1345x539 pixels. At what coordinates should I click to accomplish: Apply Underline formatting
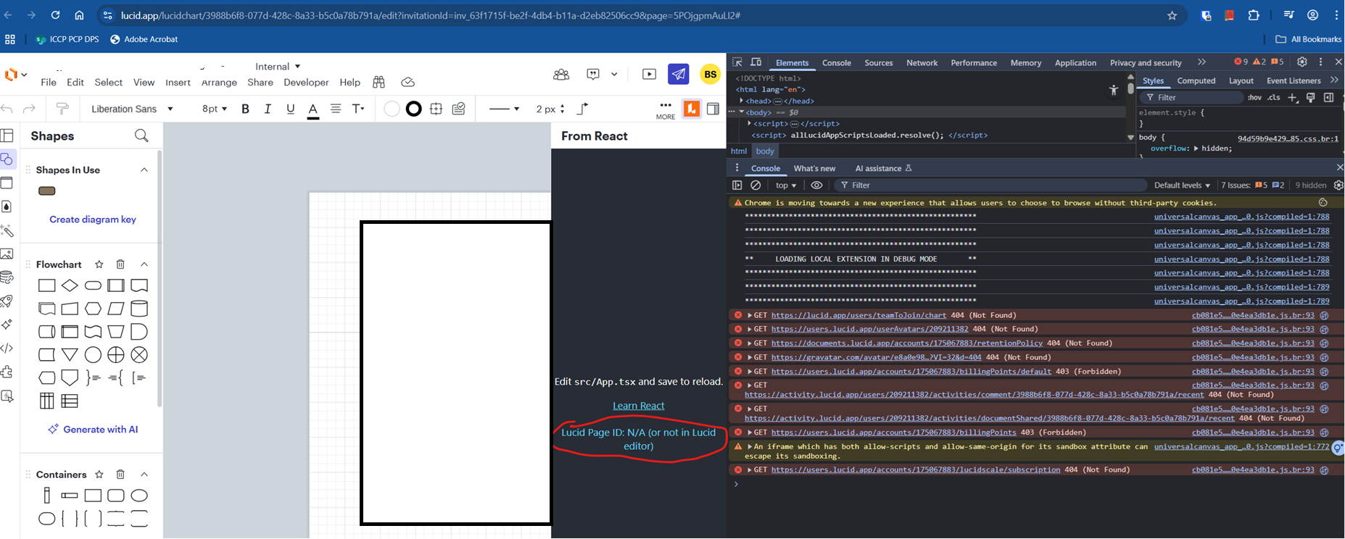[290, 109]
